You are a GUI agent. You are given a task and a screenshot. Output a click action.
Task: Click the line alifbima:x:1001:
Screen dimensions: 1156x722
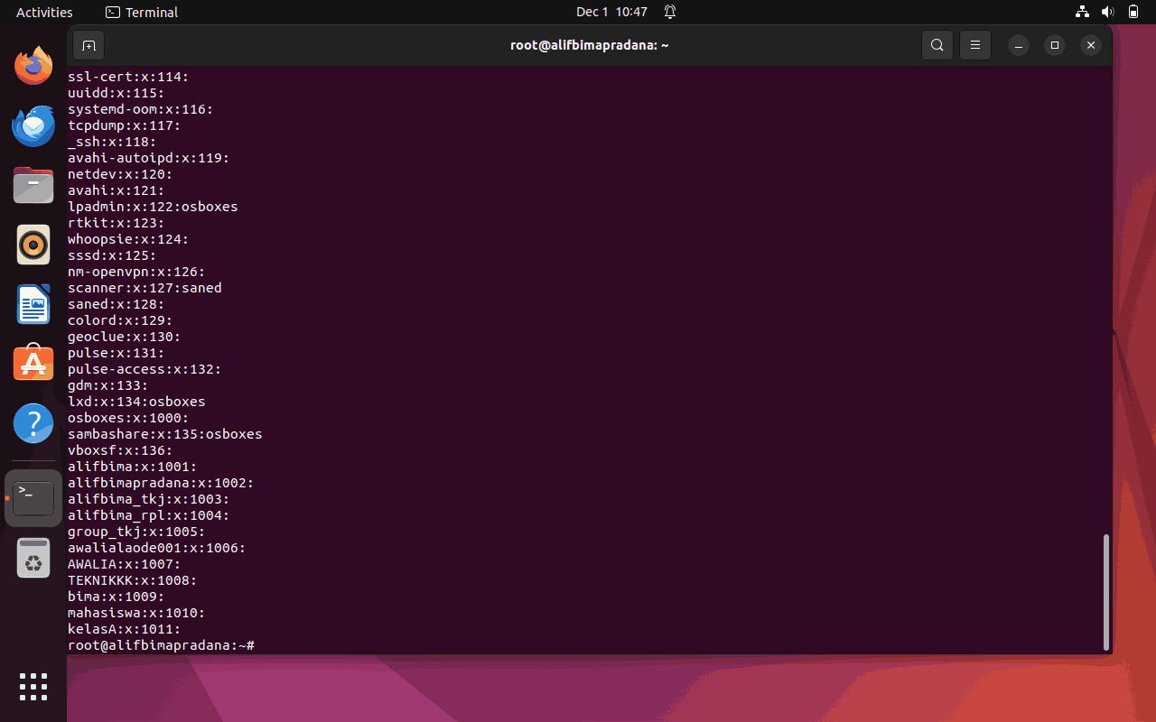[133, 467]
